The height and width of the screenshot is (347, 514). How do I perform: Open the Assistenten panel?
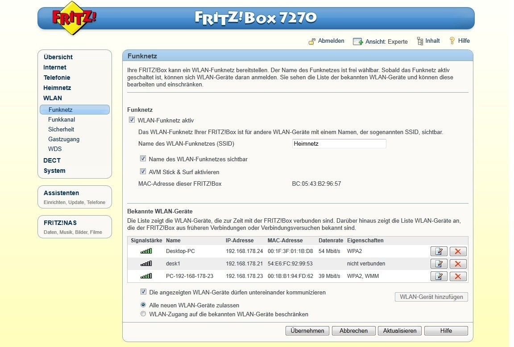(x=75, y=197)
